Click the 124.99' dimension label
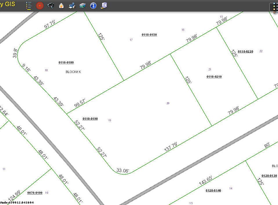The width and height of the screenshot is (278, 205). 14,196
